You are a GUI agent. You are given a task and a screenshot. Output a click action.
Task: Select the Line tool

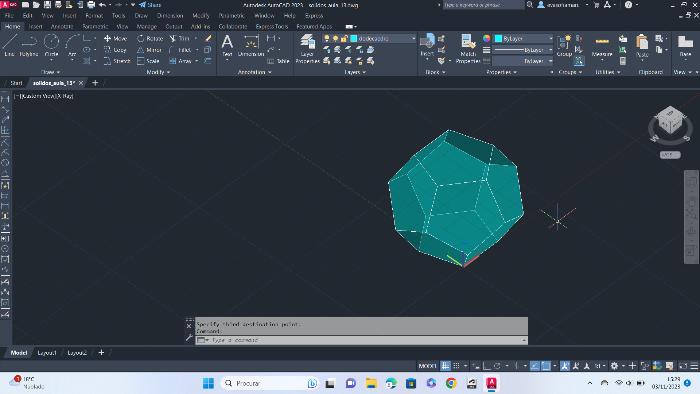click(x=9, y=45)
